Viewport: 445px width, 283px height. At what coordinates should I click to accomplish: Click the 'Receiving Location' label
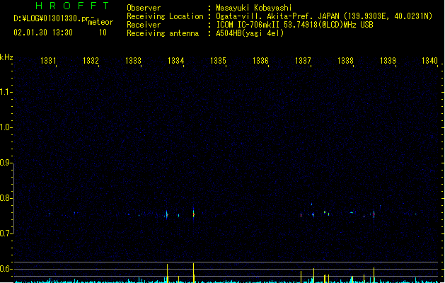tap(165, 16)
